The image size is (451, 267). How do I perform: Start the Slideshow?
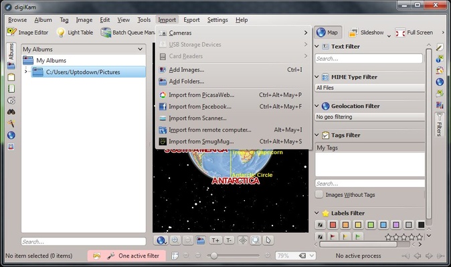tap(366, 33)
